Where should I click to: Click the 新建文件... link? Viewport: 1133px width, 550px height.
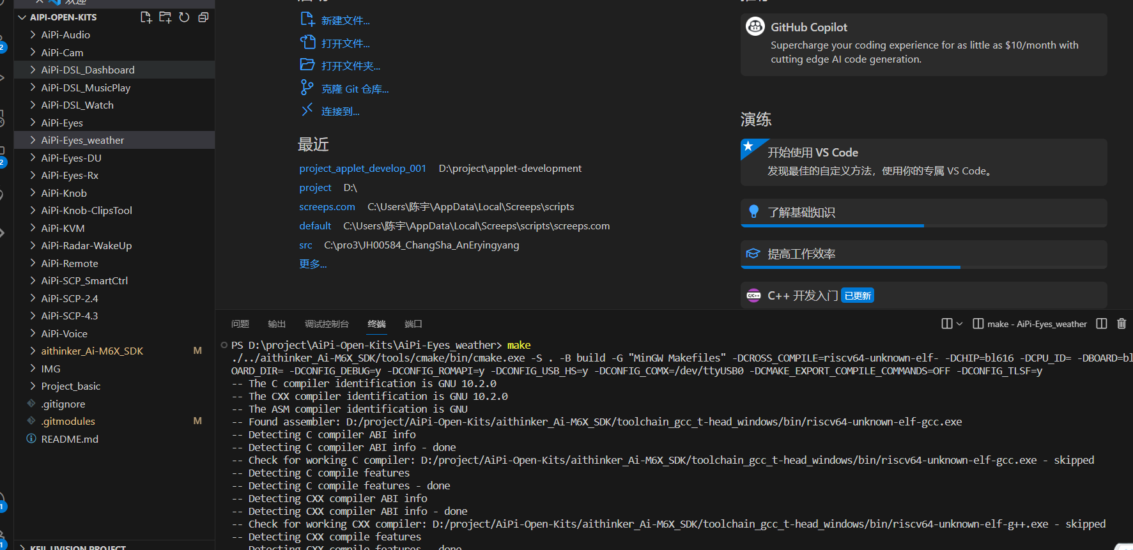click(346, 20)
